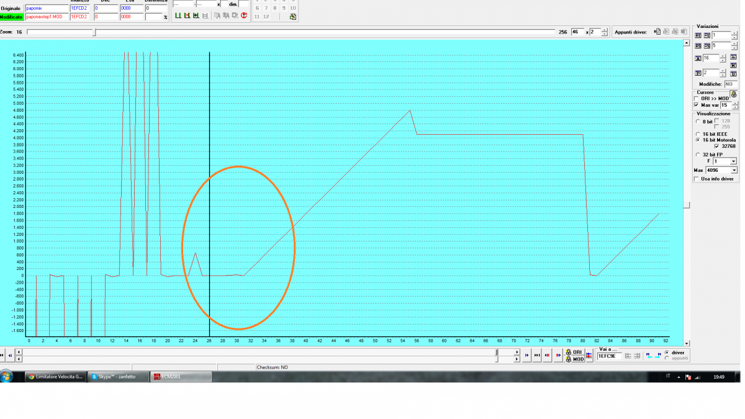Click the blue forward arrow navigation icon
The height and width of the screenshot is (419, 745).
coord(526,355)
